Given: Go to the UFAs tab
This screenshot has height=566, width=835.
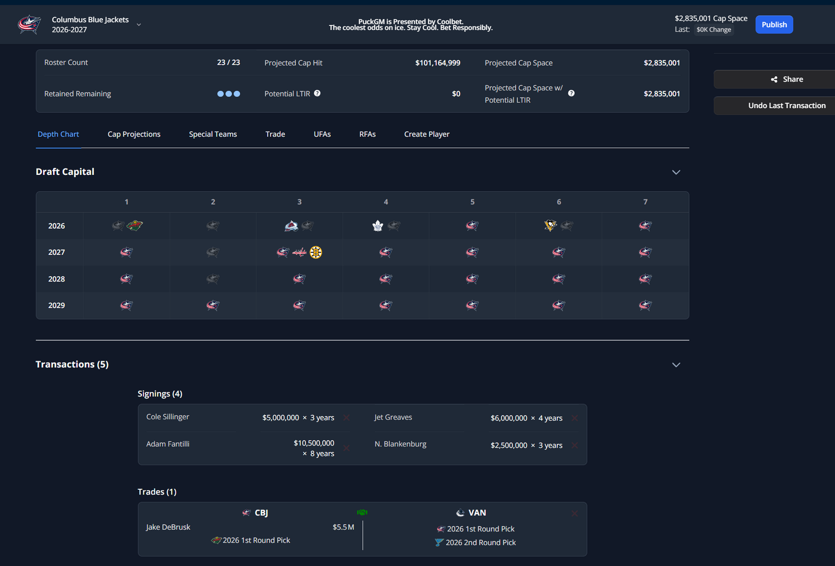Looking at the screenshot, I should (322, 134).
